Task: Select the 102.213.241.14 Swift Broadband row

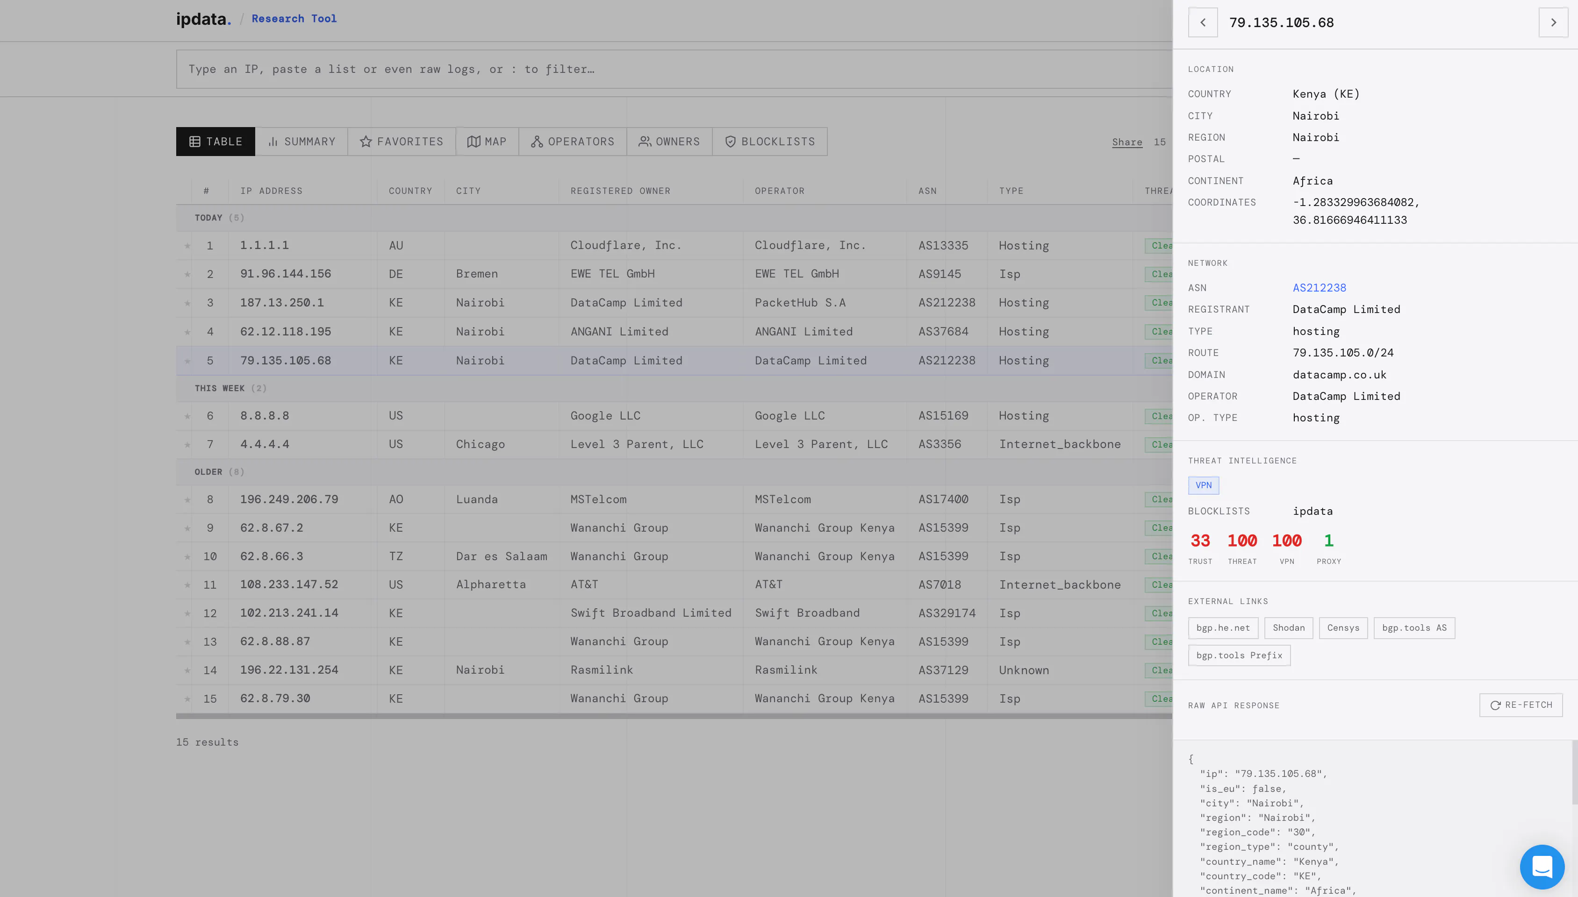Action: coord(674,613)
